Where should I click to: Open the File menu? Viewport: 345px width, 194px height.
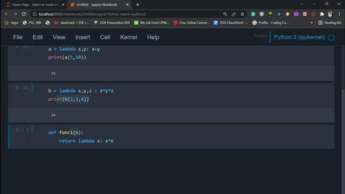pyautogui.click(x=18, y=37)
